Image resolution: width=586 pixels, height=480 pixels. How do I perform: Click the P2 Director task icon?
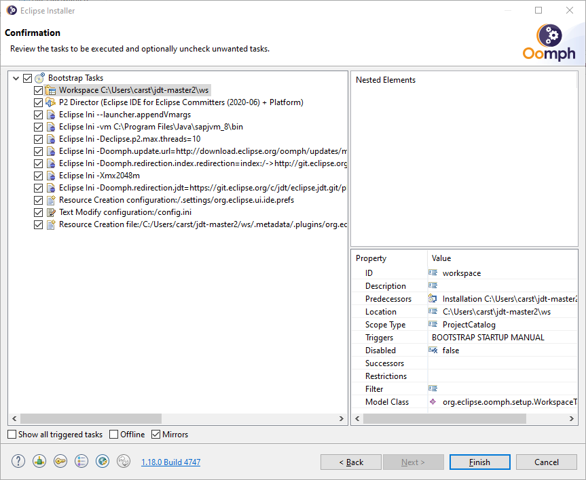tap(50, 102)
